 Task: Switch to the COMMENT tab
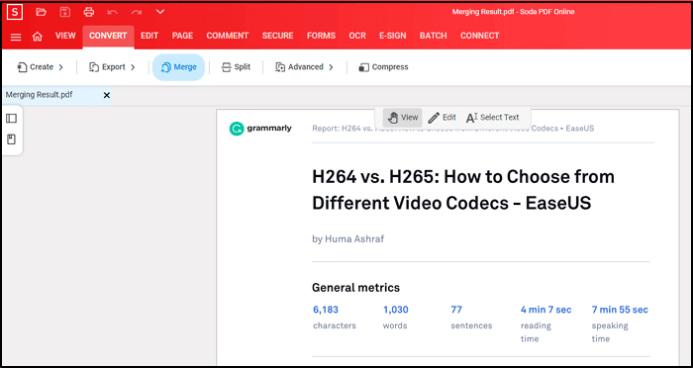(x=228, y=36)
